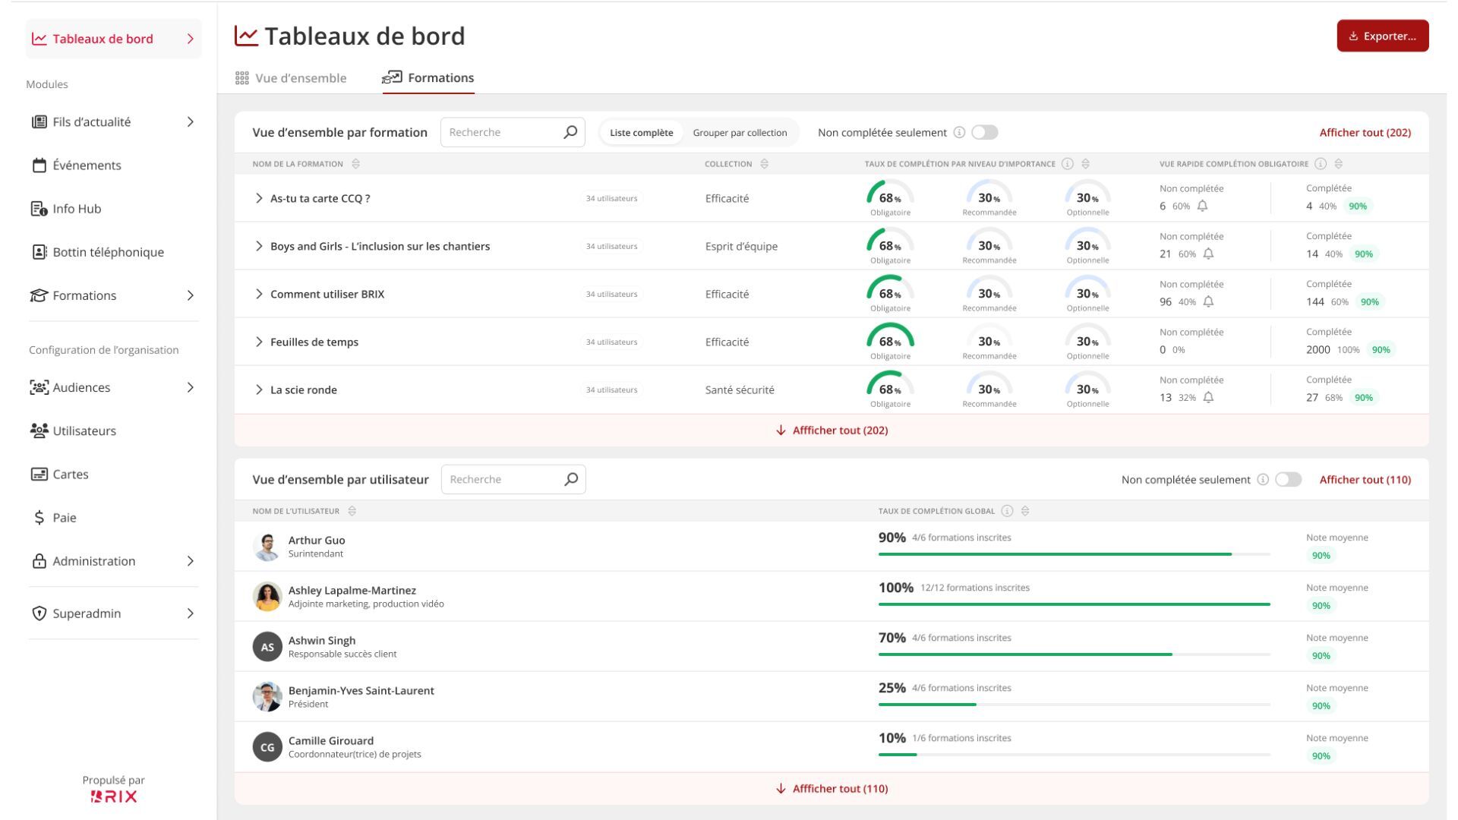Screen dimensions: 1458x820
Task: Switch to Vue d'ensemble tab
Action: (291, 78)
